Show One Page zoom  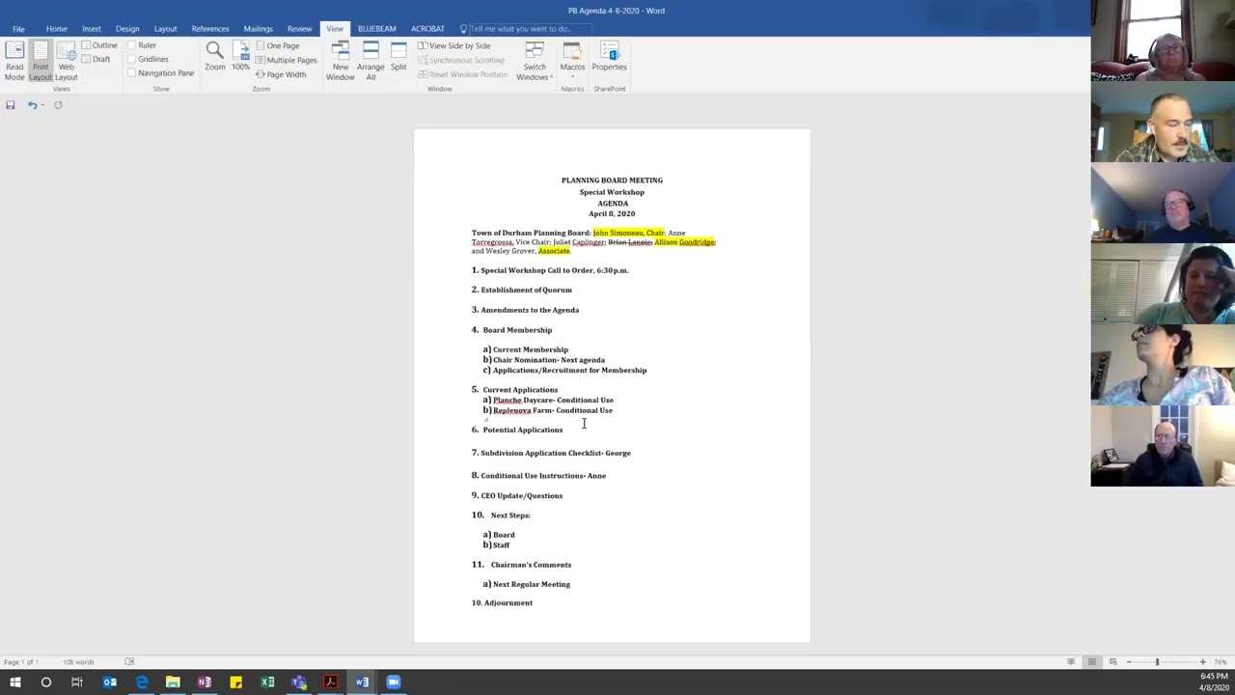tap(277, 45)
